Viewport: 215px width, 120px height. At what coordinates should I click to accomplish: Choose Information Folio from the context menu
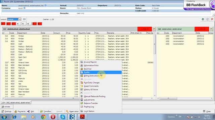click(x=91, y=65)
